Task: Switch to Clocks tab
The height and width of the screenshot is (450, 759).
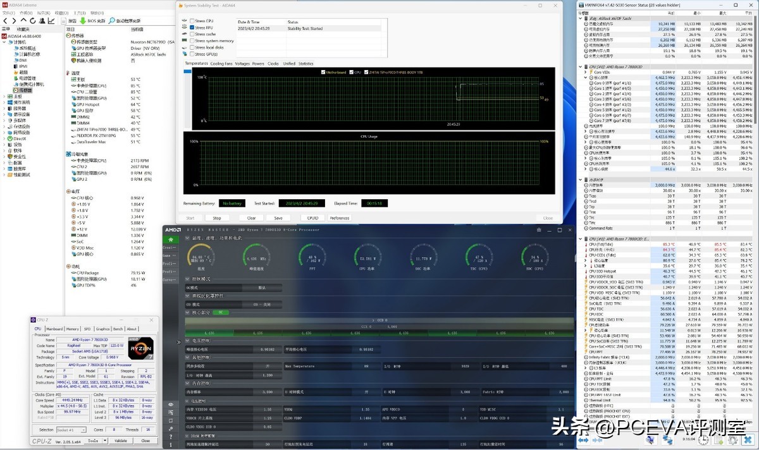Action: coord(273,63)
